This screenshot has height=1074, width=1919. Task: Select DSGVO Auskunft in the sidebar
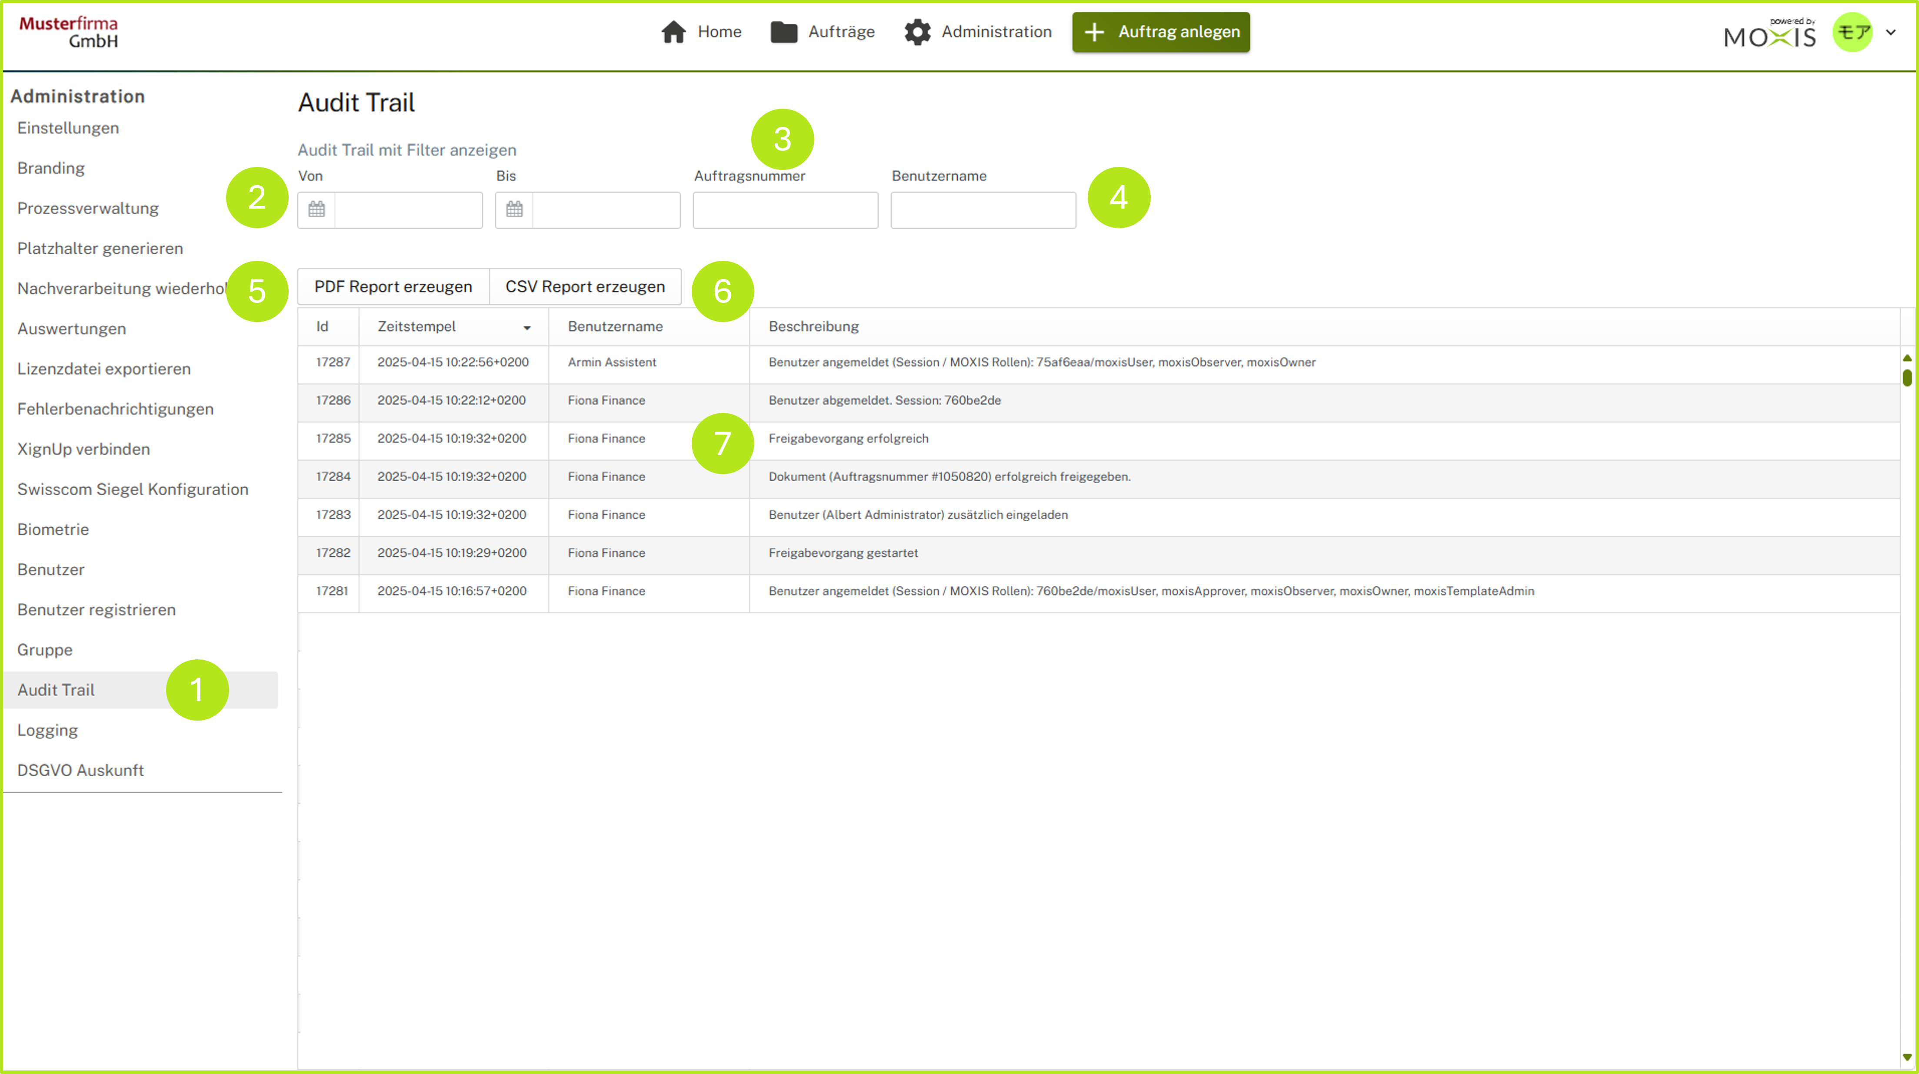pos(80,770)
